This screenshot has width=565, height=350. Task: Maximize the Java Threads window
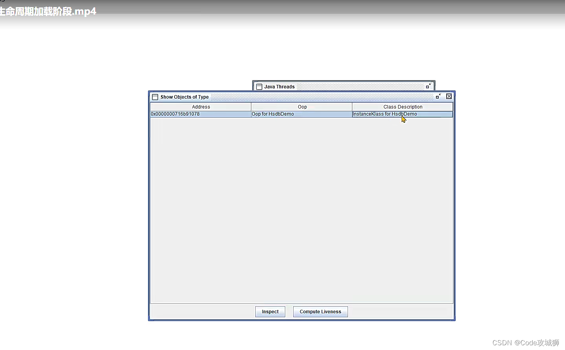coord(428,86)
